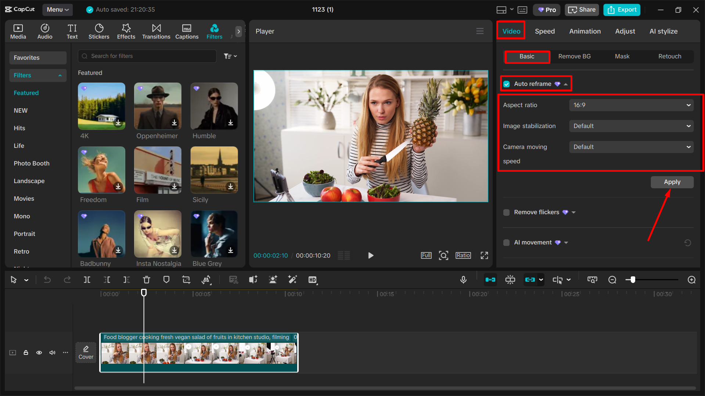
Task: Toggle HD preview quality
Action: [313, 280]
